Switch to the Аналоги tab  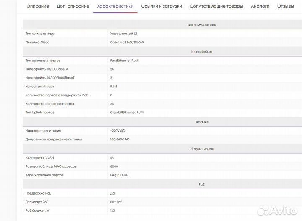260,6
